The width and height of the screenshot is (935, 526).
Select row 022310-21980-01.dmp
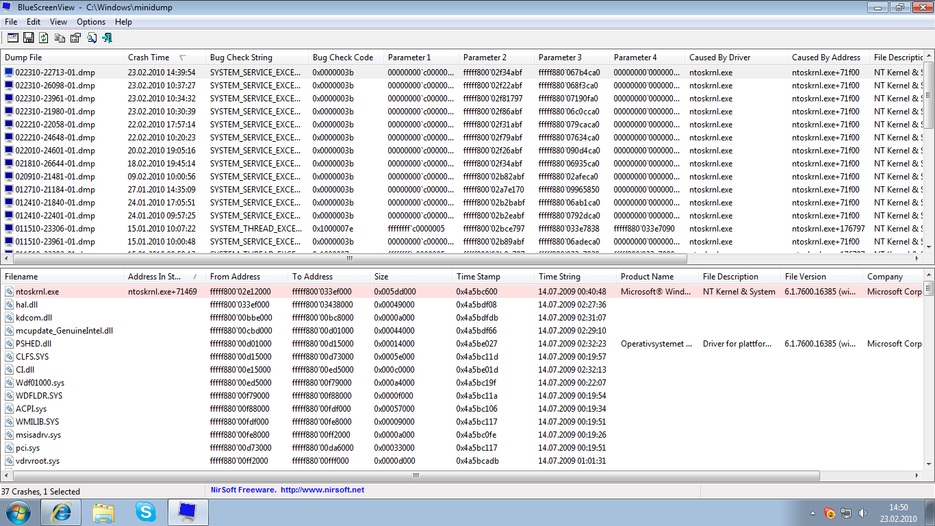pyautogui.click(x=462, y=111)
